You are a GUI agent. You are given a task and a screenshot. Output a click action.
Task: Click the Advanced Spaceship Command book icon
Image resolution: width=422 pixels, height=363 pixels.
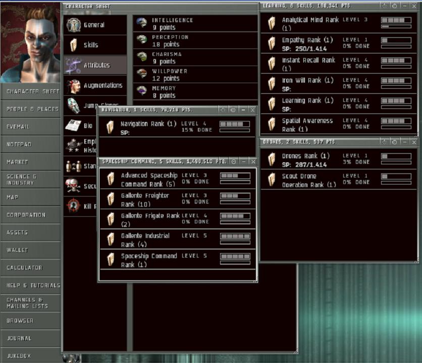[111, 179]
